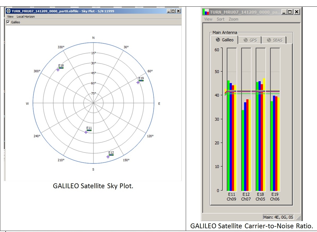
Task: Switch to the SBAS tab
Action: pyautogui.click(x=274, y=40)
